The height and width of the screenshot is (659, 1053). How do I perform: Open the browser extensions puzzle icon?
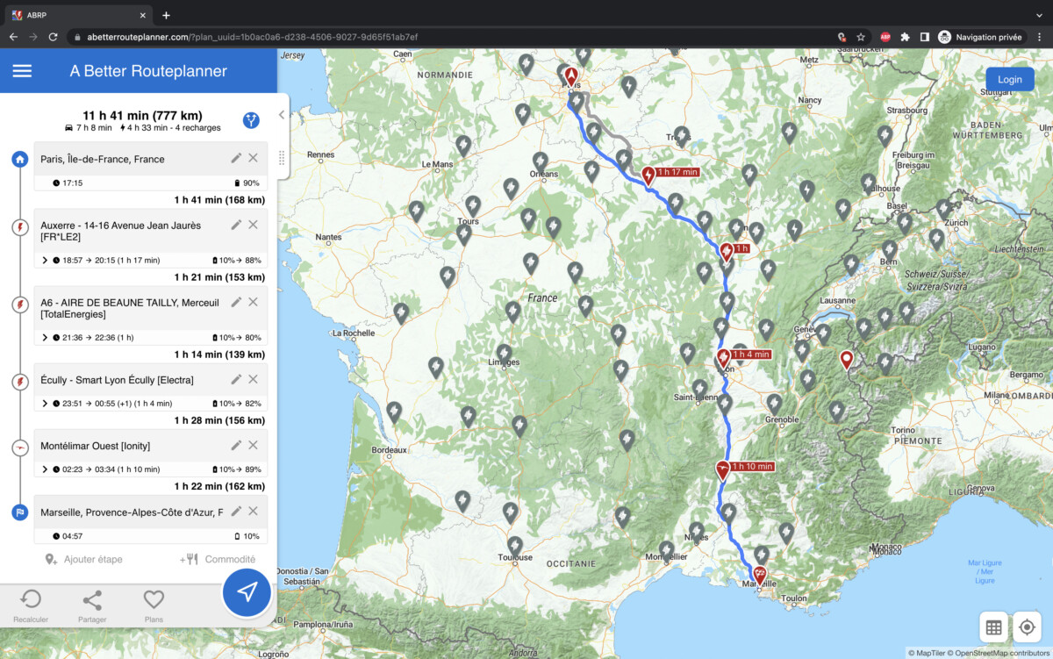[x=906, y=37]
